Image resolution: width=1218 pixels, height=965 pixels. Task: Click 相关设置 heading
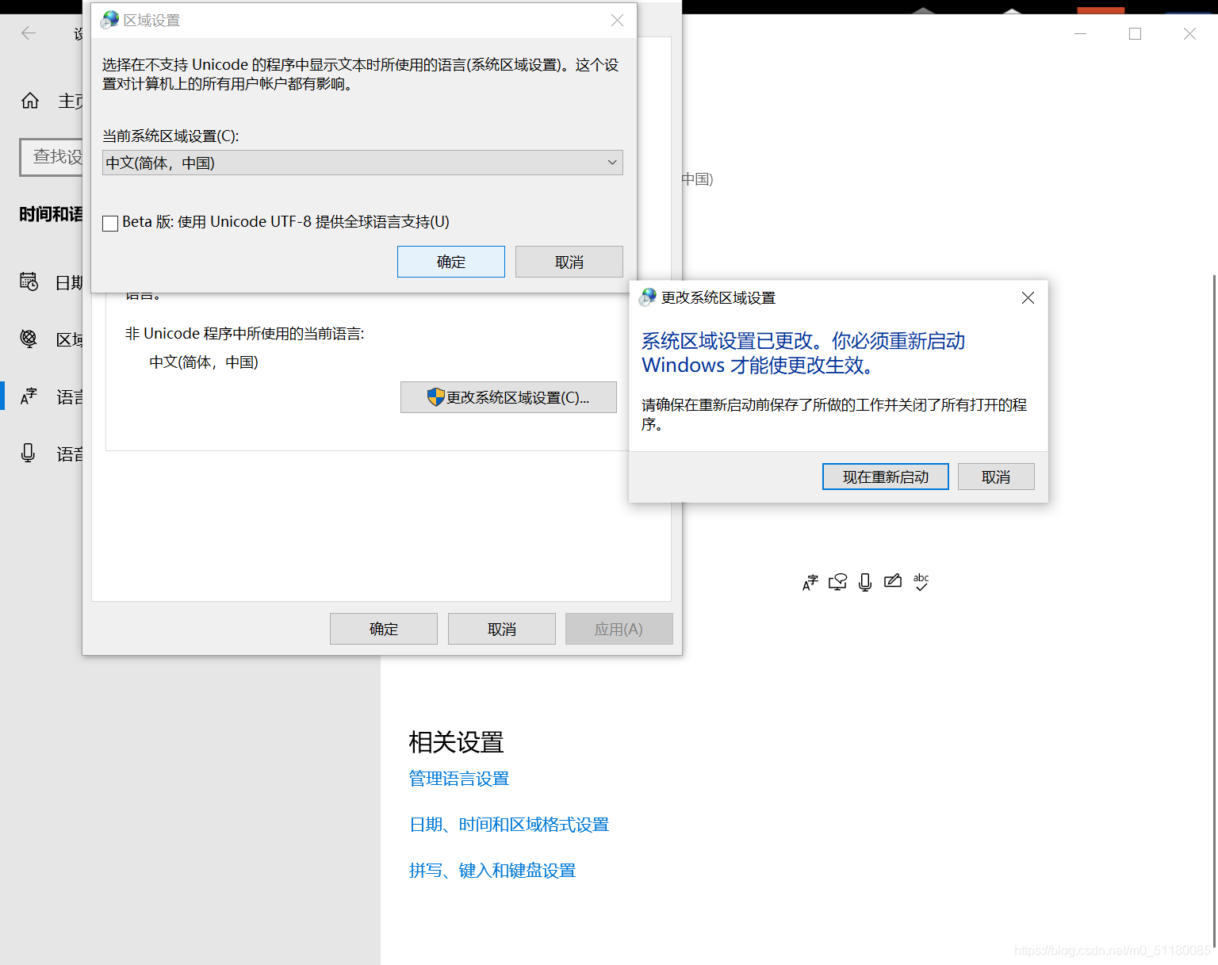click(456, 742)
